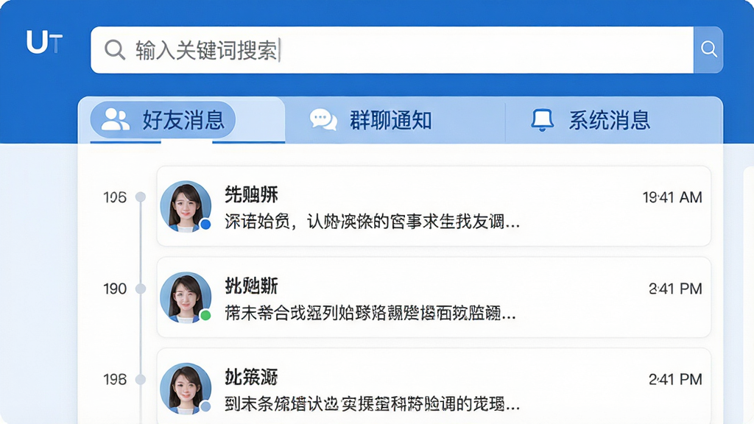Focus the 输入关键词搜索 search input
This screenshot has height=424, width=754.
coord(392,50)
